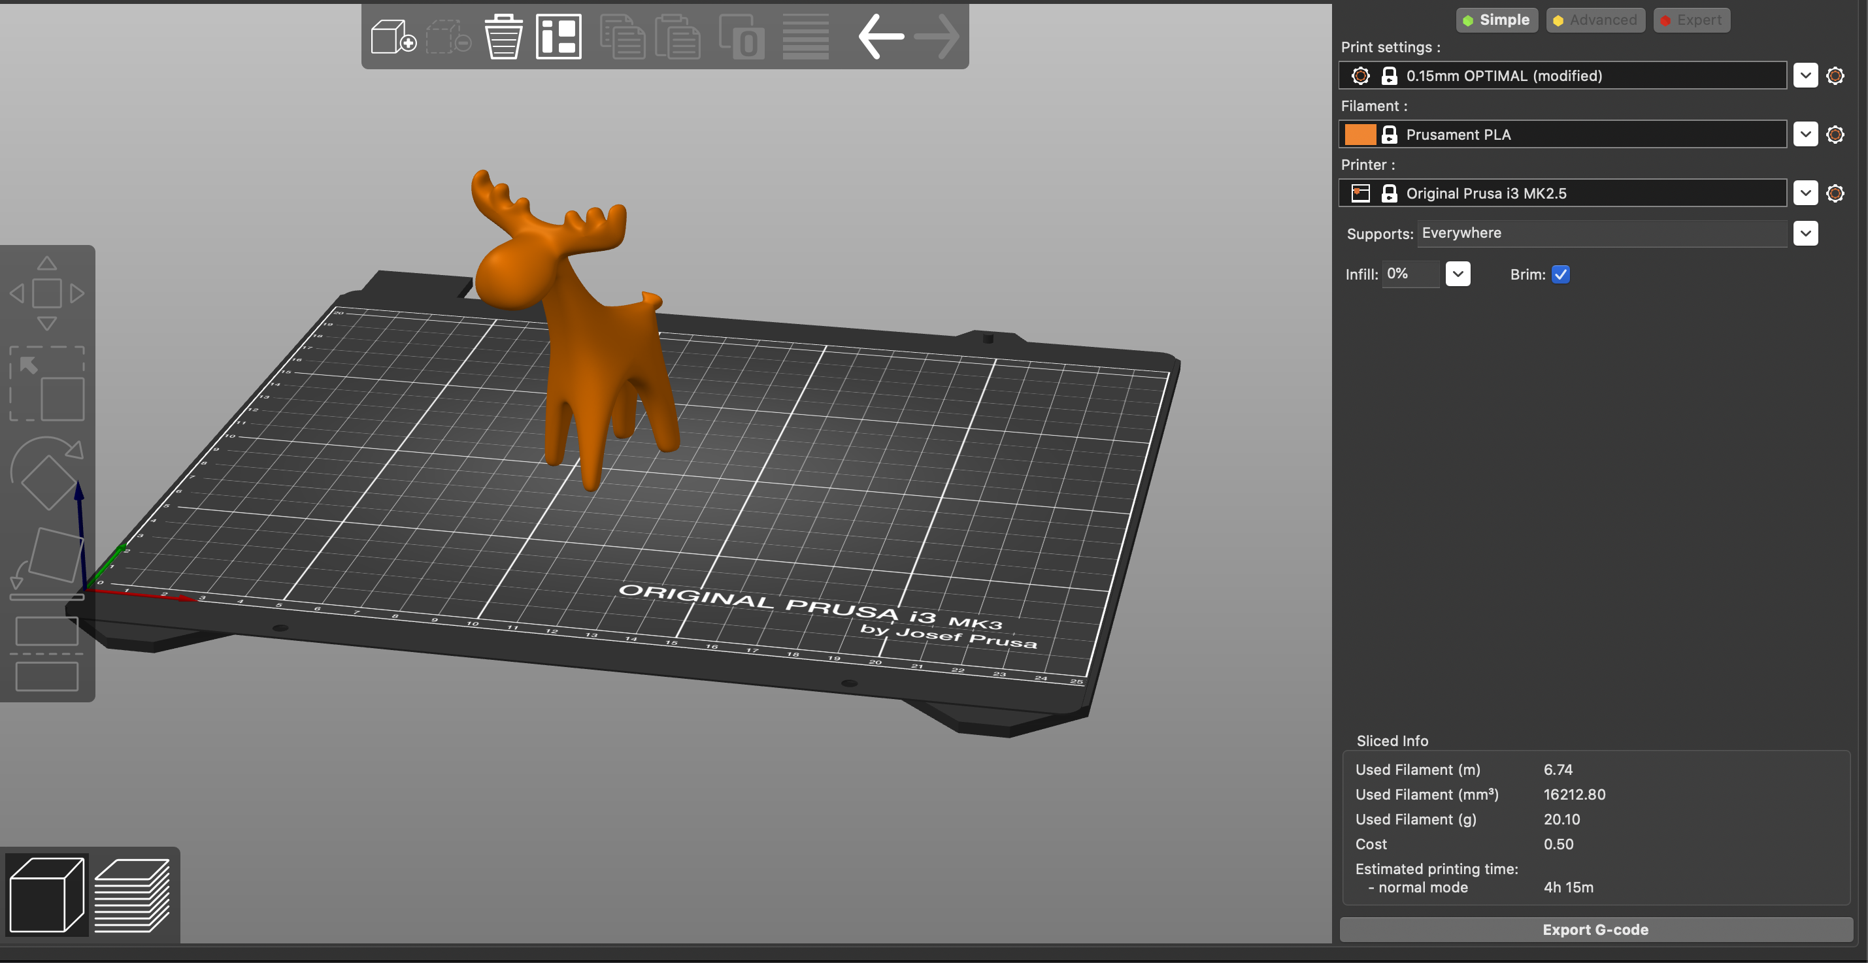Select the Scale tool in left toolbar
Screen dimensions: 1868x963
click(47, 384)
